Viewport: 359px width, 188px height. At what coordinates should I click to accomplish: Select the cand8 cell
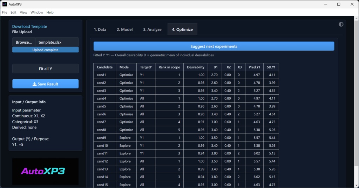pyautogui.click(x=104, y=130)
